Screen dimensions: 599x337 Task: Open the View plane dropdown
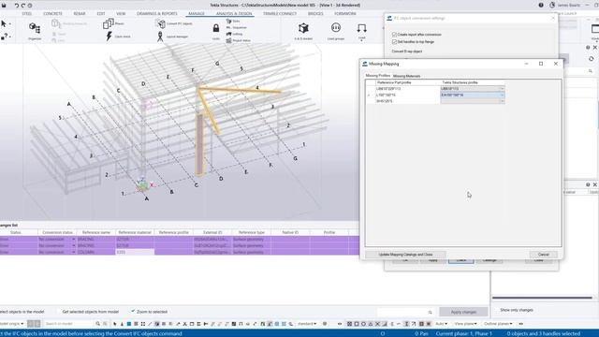pos(465,324)
